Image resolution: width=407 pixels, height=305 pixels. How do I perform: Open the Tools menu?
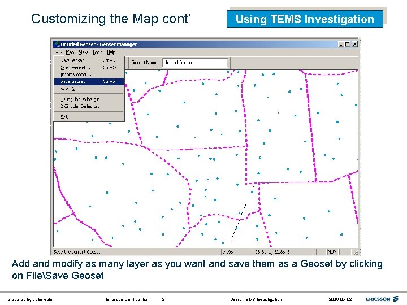tap(97, 53)
